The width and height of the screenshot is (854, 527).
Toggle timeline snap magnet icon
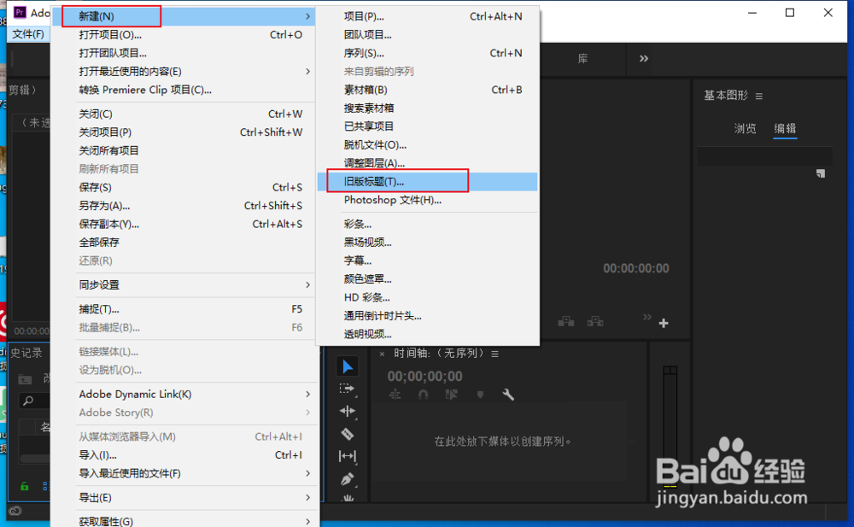[424, 395]
